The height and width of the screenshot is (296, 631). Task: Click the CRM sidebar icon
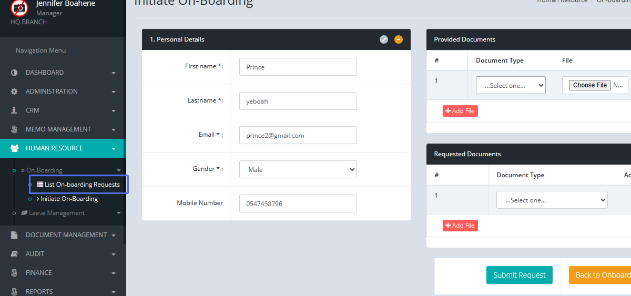pos(14,110)
